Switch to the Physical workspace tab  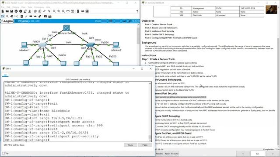coord(22,21)
